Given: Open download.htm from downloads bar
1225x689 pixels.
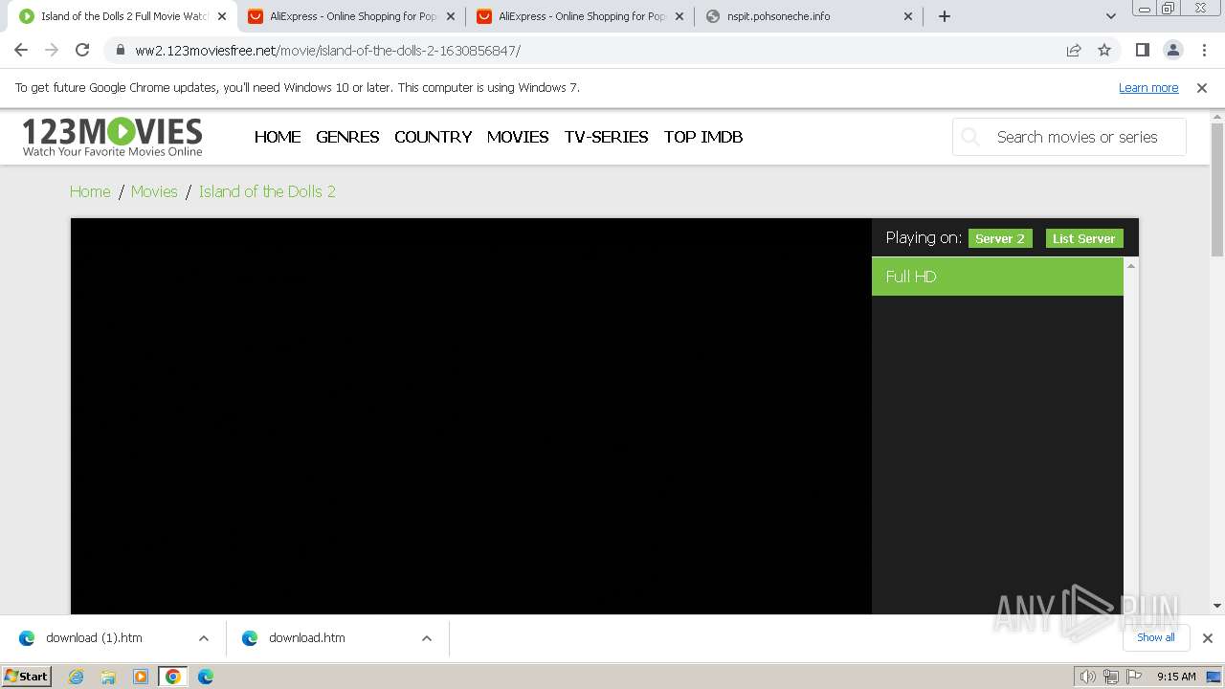Looking at the screenshot, I should tap(306, 637).
